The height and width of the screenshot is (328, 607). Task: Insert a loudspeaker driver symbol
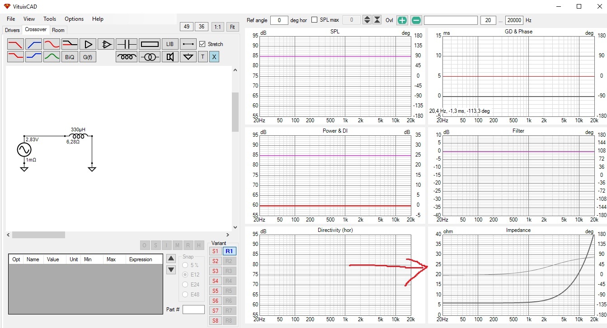click(170, 57)
